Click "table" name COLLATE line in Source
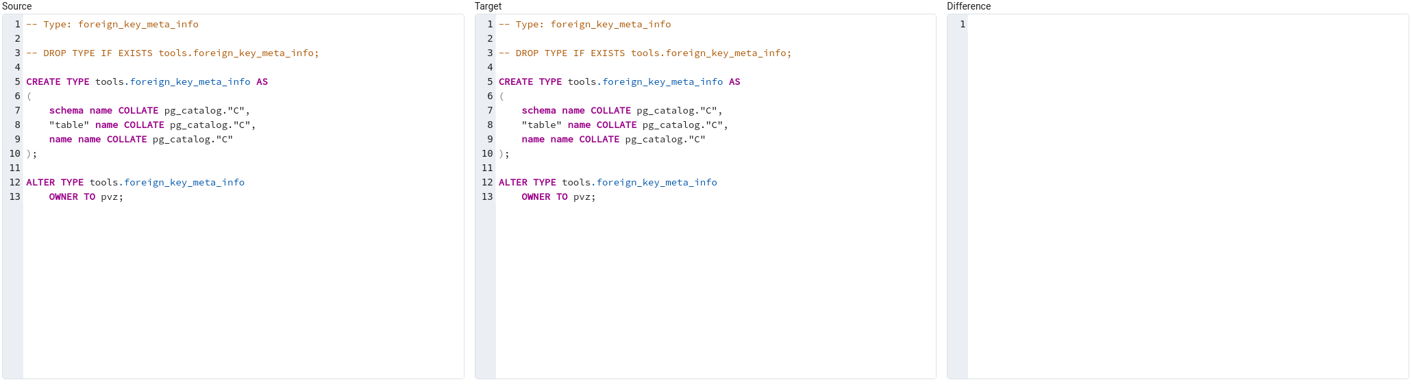Viewport: 1412px width, 384px height. click(x=152, y=125)
